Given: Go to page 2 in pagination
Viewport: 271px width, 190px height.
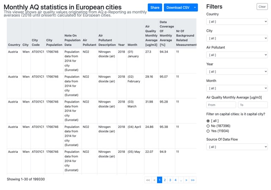Looking at the screenshot, I should pos(165,180).
